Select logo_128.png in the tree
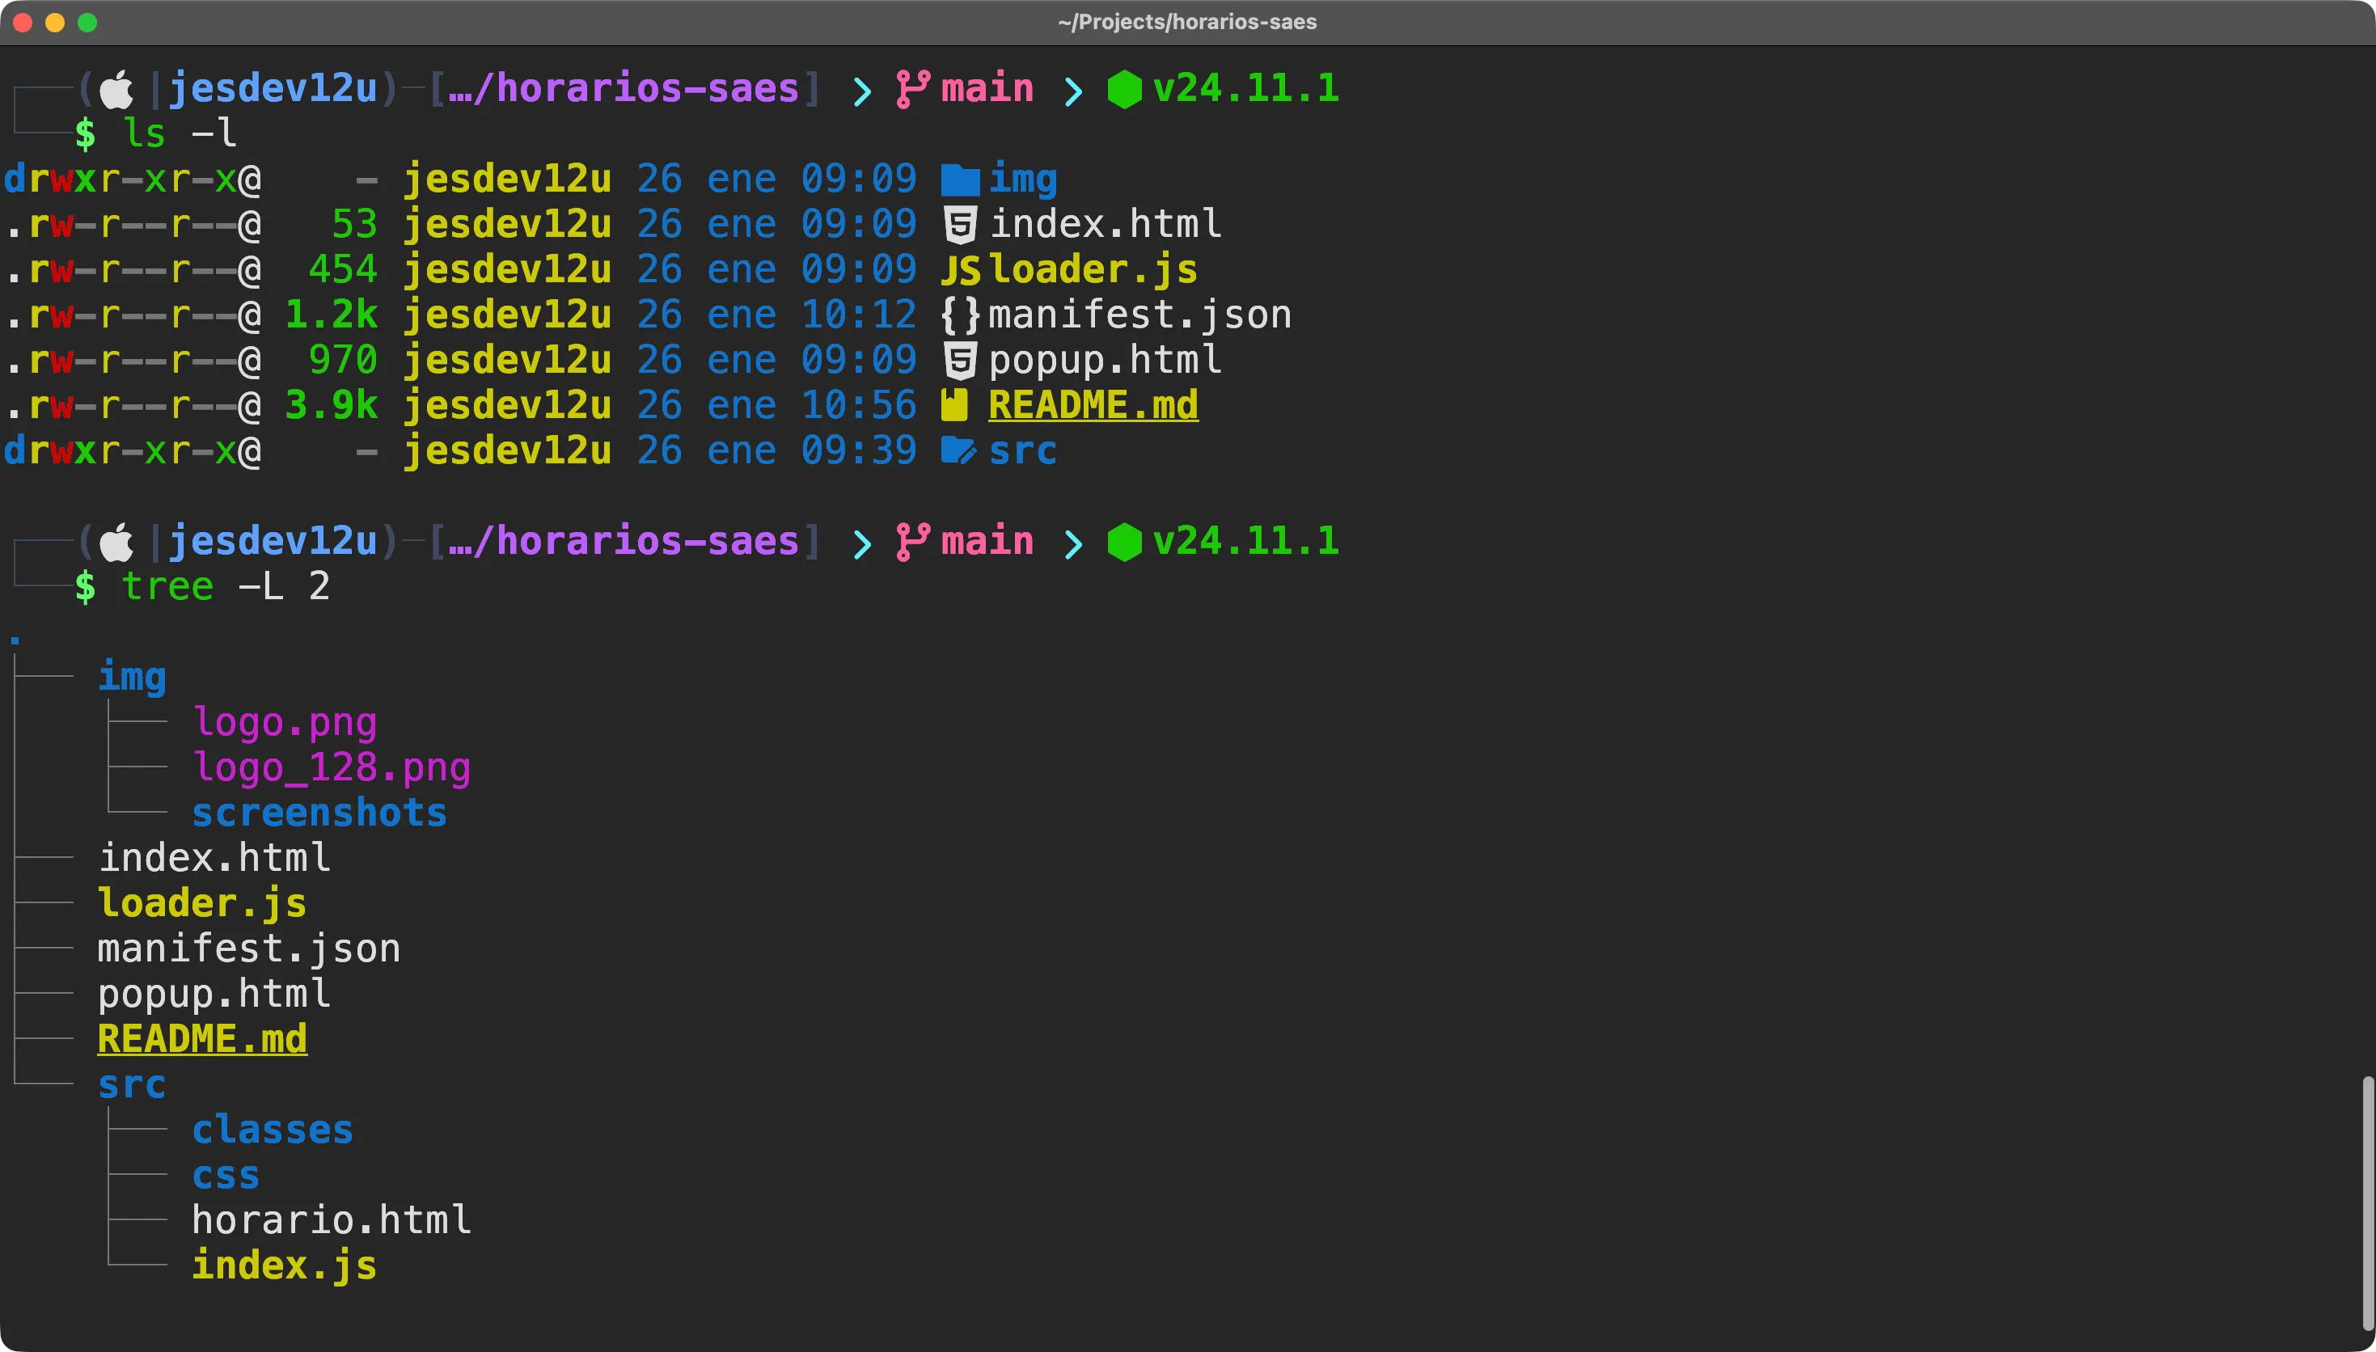 pyautogui.click(x=331, y=767)
